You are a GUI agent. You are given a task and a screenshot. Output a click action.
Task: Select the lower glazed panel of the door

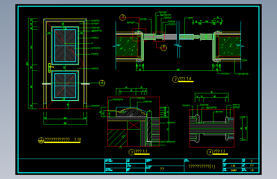pos(65,86)
